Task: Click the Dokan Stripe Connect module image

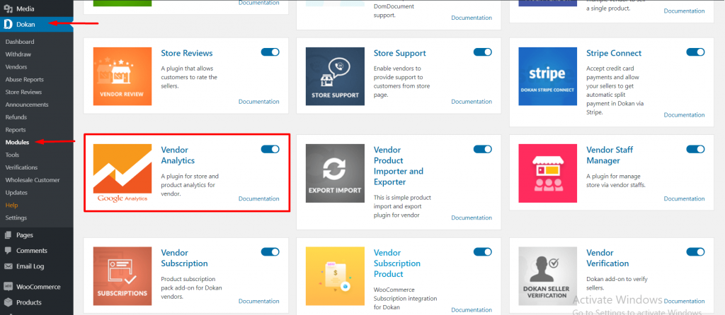Action: [x=547, y=76]
